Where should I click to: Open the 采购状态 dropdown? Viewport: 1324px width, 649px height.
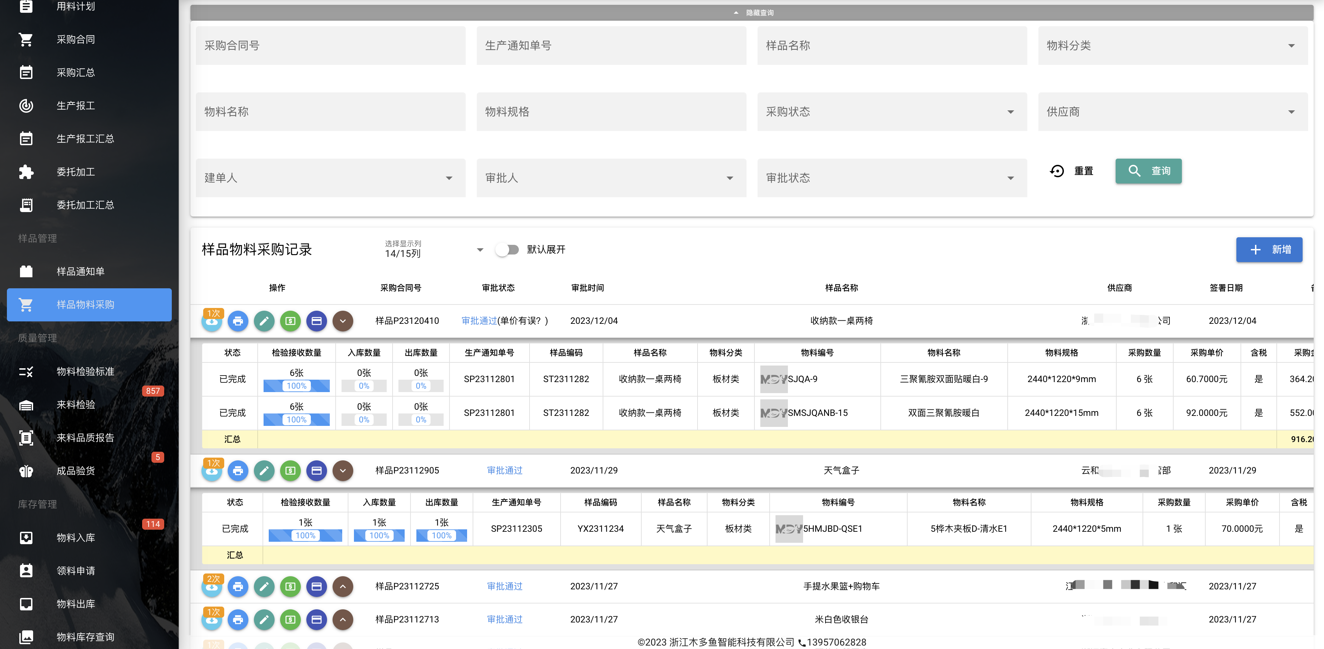(x=892, y=111)
